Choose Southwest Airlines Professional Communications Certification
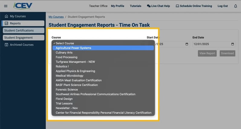Image resolution: width=241 pixels, height=129 pixels. coord(103,94)
